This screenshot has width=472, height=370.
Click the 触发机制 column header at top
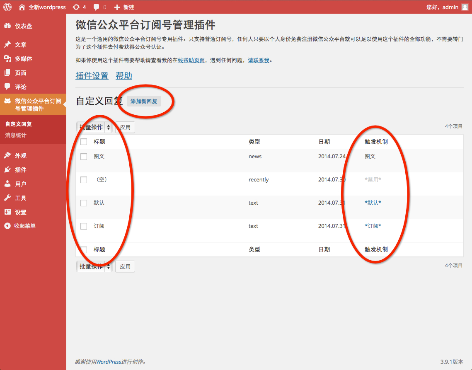[x=376, y=142]
